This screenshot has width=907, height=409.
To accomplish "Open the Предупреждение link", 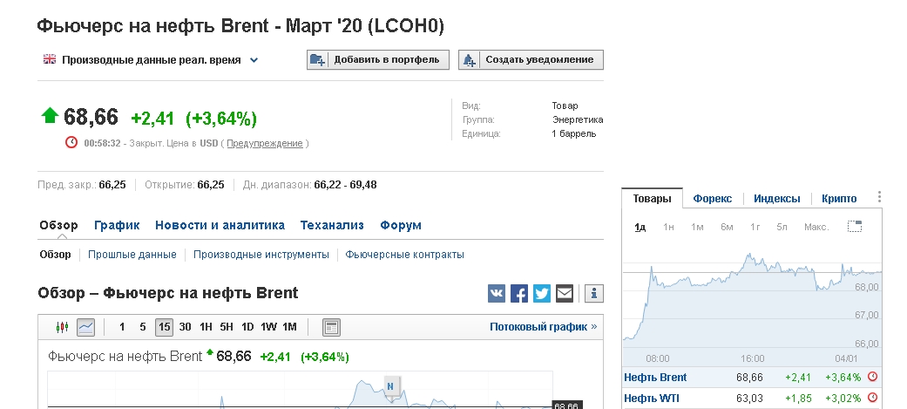I will click(x=264, y=143).
